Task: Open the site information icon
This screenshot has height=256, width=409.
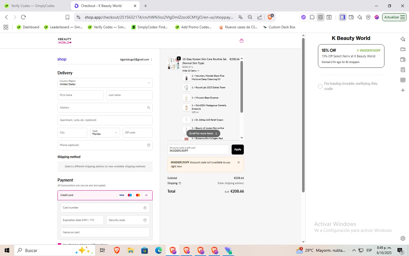Action: point(79,17)
